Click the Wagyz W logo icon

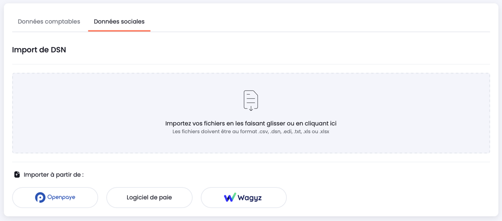230,198
